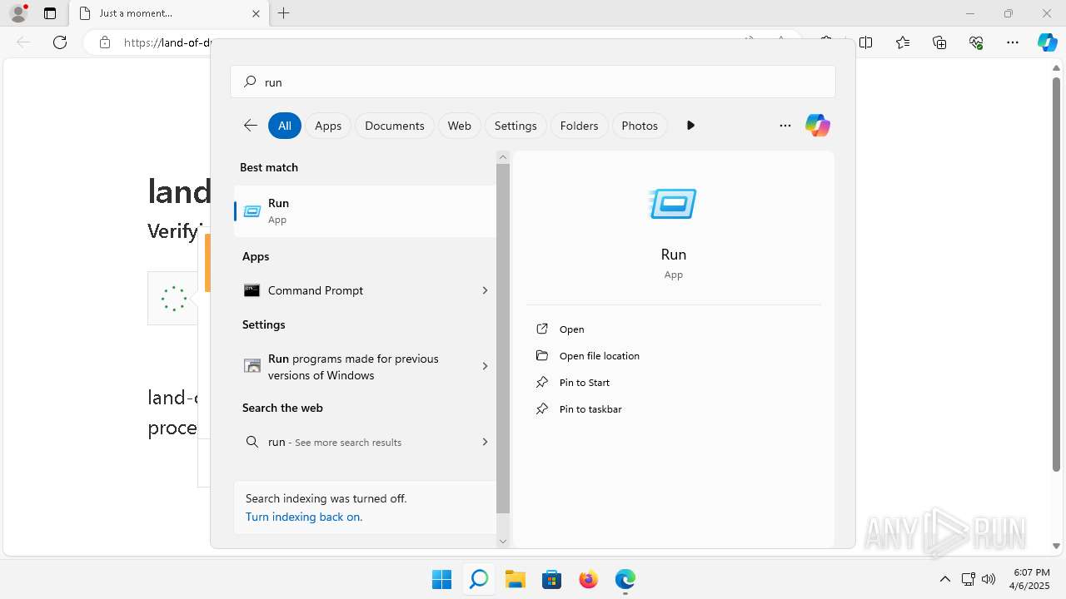
Task: Select the Photos filter tab
Action: pos(640,126)
